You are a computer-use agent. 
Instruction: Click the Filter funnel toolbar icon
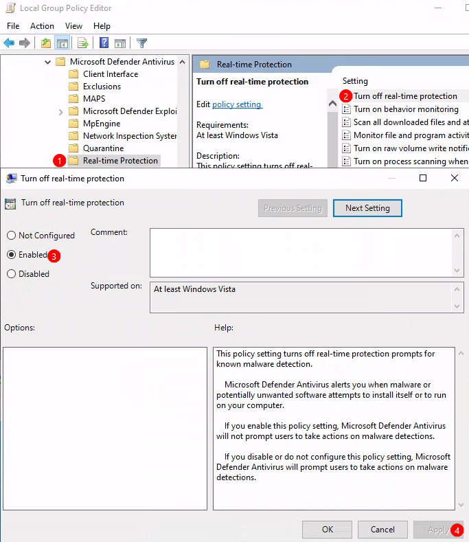tap(141, 43)
